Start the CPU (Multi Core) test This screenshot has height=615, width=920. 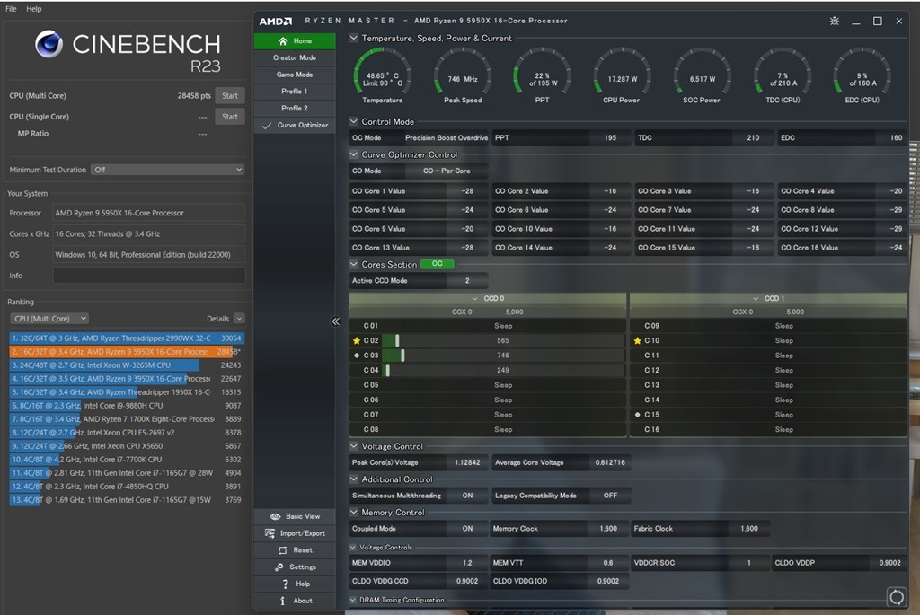point(230,95)
